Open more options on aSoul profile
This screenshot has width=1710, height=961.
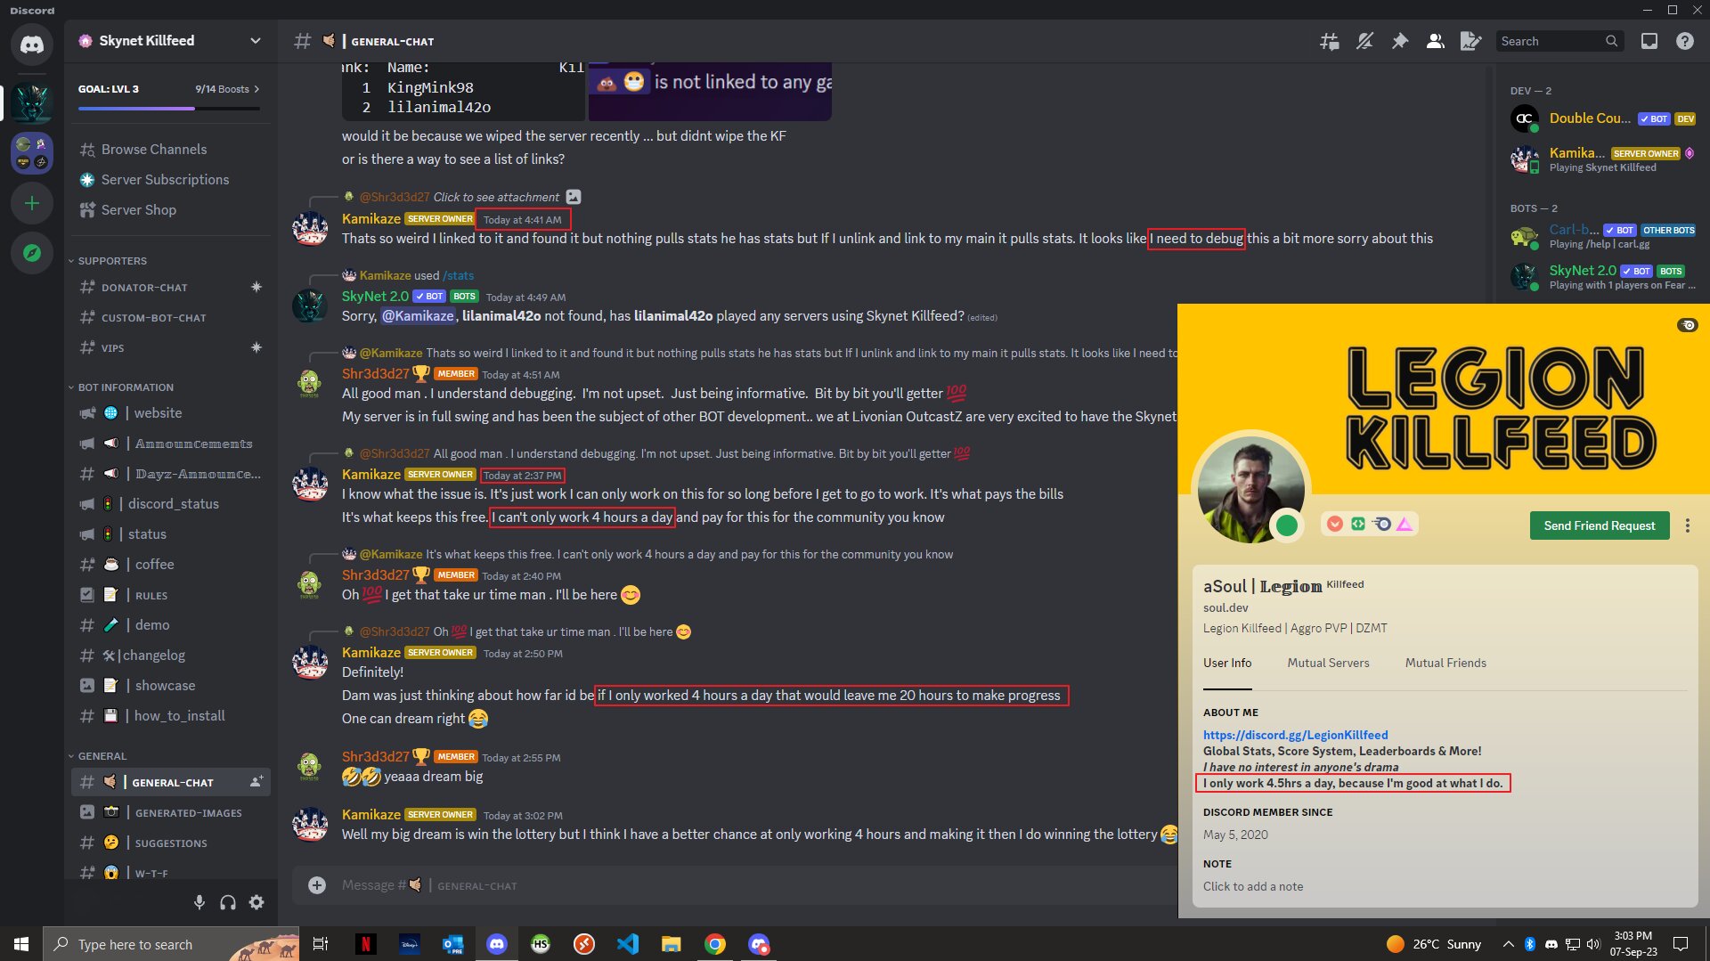click(1687, 525)
